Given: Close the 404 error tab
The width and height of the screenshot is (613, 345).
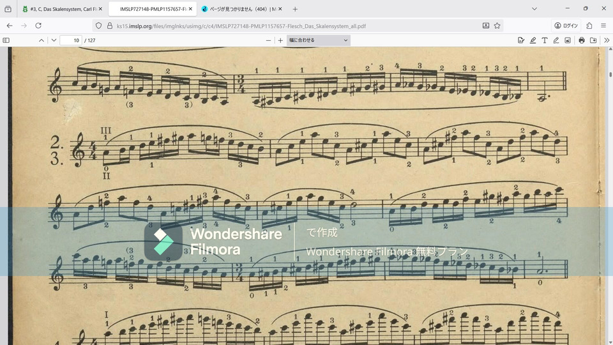Looking at the screenshot, I should pyautogui.click(x=280, y=9).
